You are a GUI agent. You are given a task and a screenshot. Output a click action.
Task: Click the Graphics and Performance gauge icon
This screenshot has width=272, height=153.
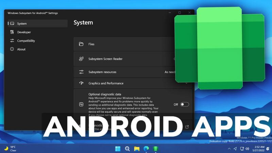point(81,83)
